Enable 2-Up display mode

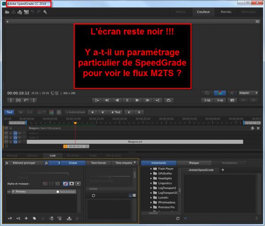point(207,100)
